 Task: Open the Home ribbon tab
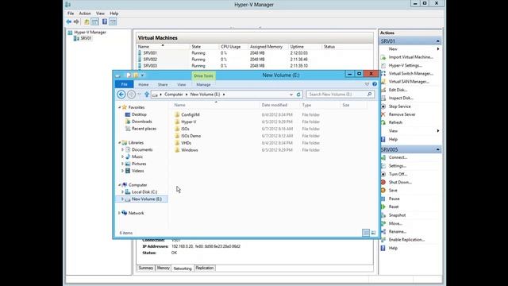(x=144, y=85)
